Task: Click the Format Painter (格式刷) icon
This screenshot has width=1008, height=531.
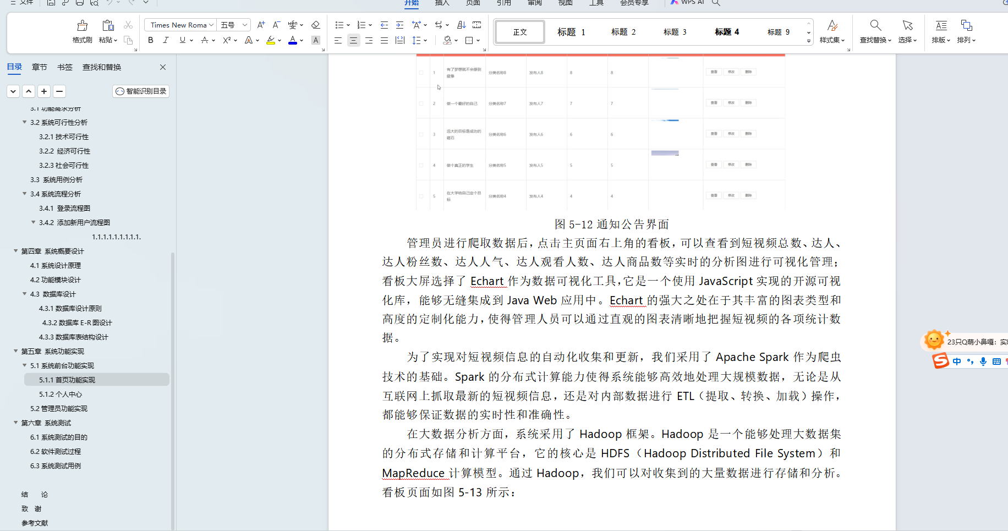Action: pos(82,25)
